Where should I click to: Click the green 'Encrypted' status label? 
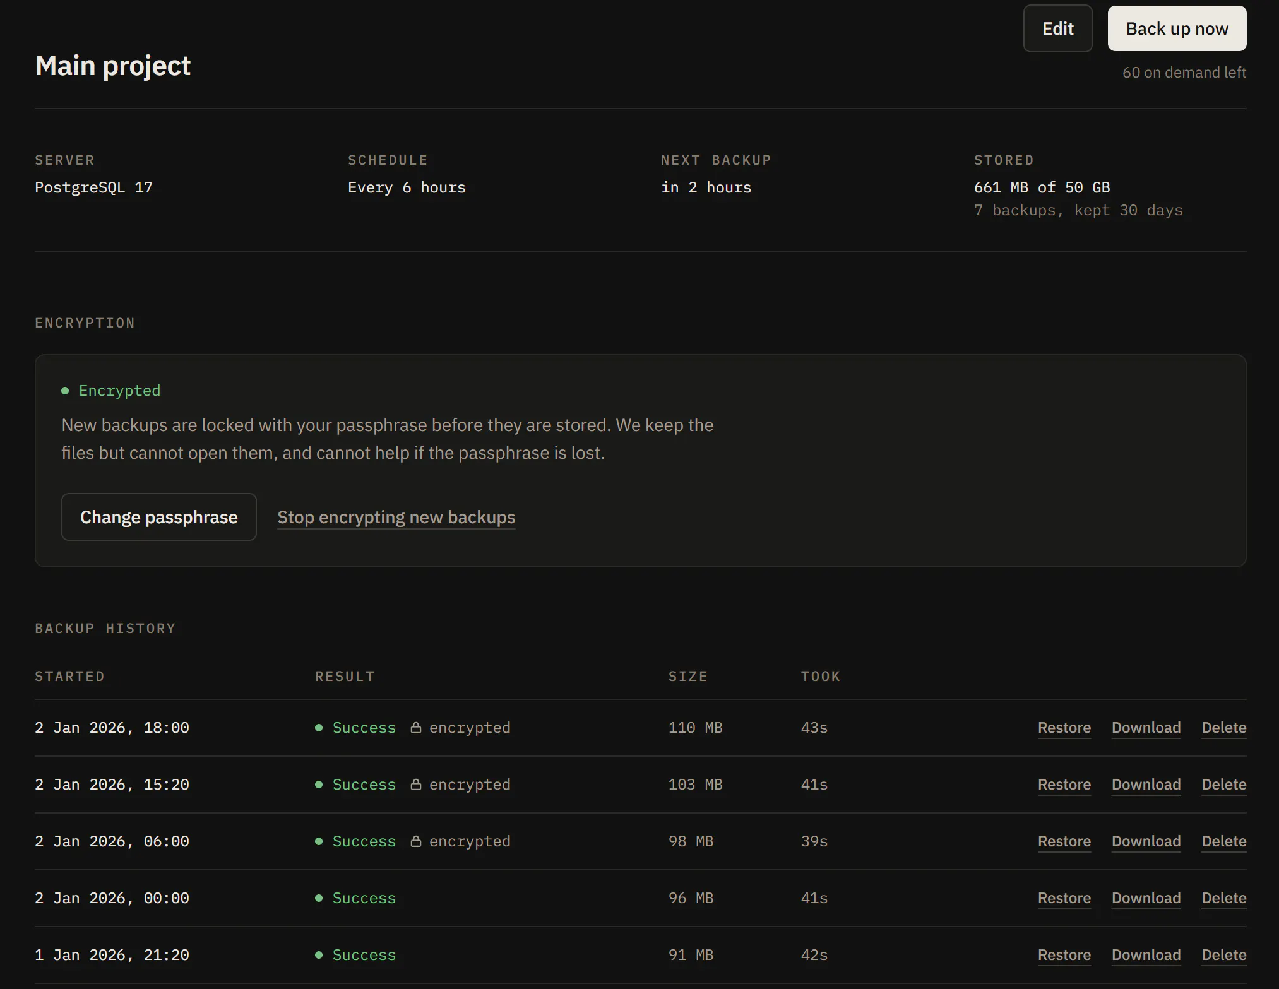point(119,391)
